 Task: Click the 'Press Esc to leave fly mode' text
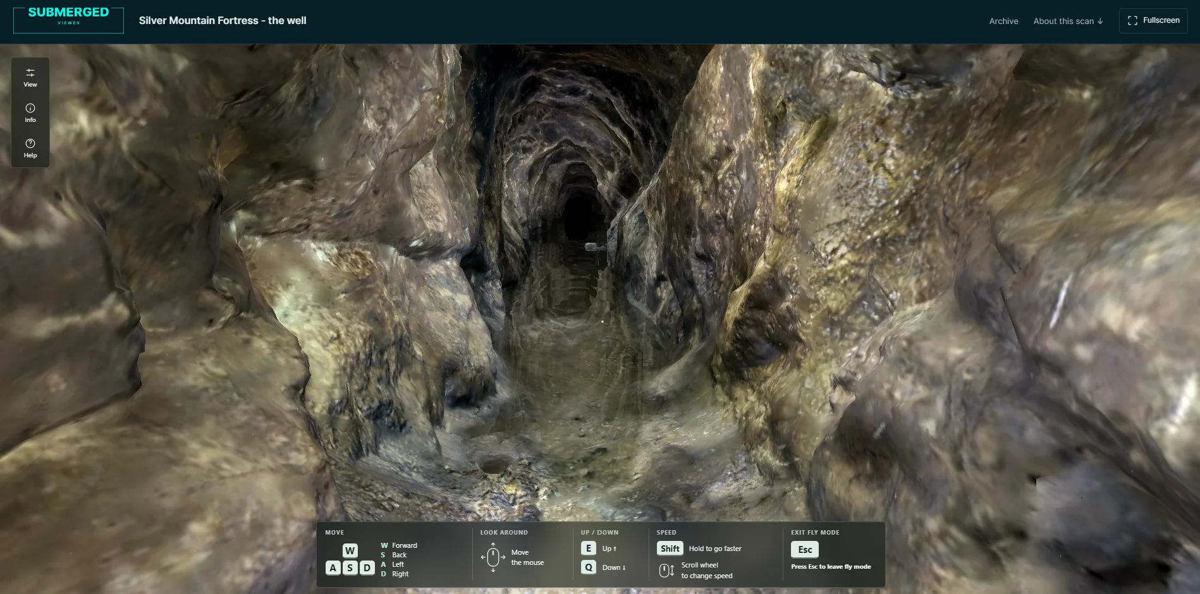click(x=831, y=567)
